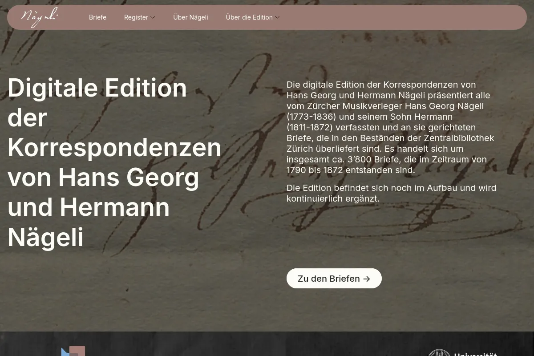The height and width of the screenshot is (356, 534).
Task: Click '3’800 Briefe' in the description text
Action: tap(373, 159)
